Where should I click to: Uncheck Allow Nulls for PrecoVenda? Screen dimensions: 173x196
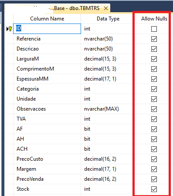click(x=154, y=179)
